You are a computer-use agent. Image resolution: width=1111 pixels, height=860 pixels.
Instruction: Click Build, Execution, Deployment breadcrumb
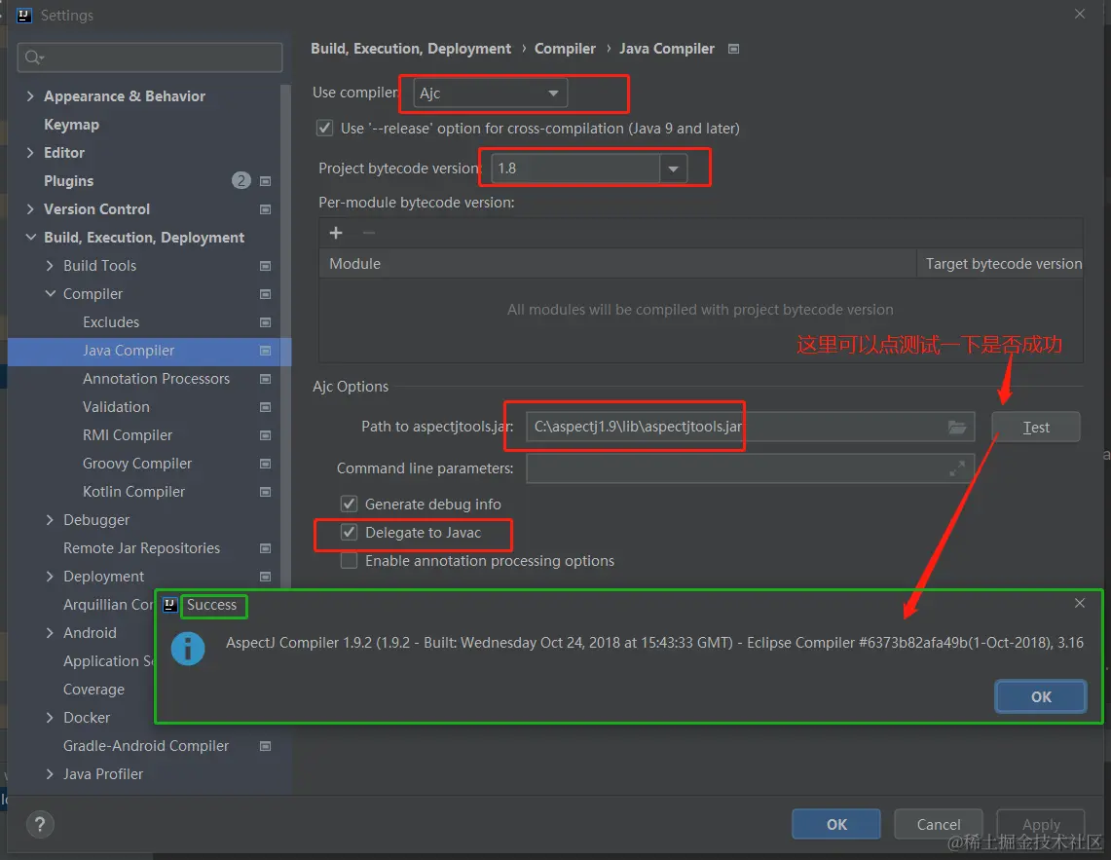tap(410, 49)
